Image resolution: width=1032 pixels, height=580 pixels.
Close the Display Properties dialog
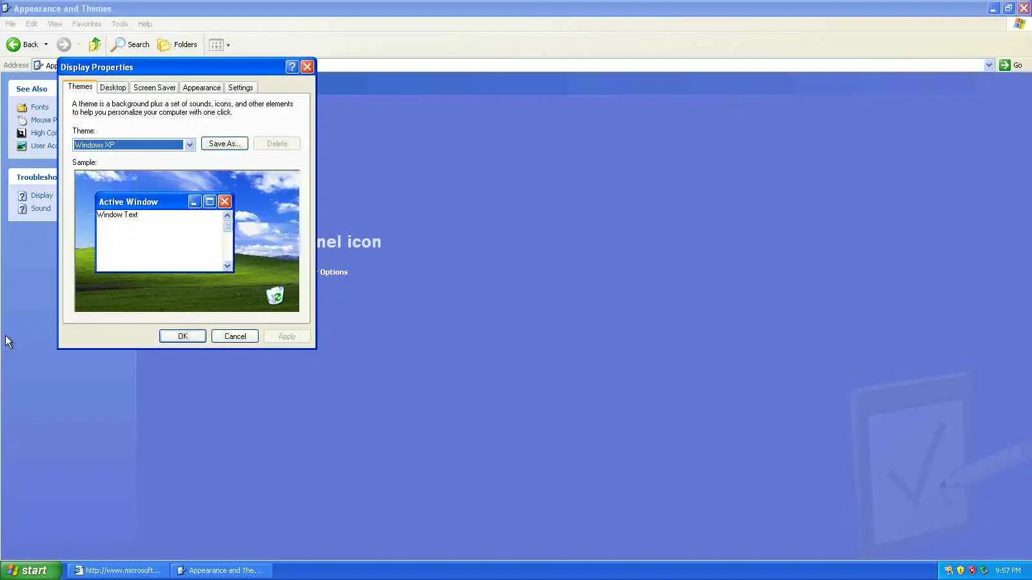(x=308, y=67)
